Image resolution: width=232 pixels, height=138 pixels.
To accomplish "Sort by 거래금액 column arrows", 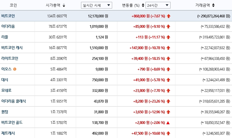I will [x=213, y=5].
